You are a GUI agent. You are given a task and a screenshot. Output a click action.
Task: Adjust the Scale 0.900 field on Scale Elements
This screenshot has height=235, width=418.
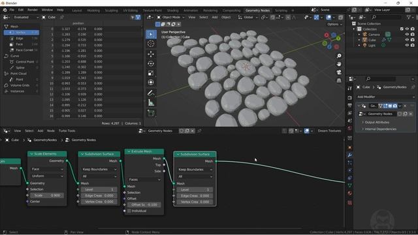click(47, 195)
